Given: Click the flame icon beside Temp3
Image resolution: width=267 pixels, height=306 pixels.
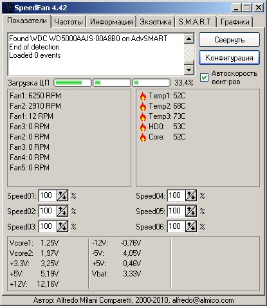Looking at the screenshot, I should [x=143, y=116].
